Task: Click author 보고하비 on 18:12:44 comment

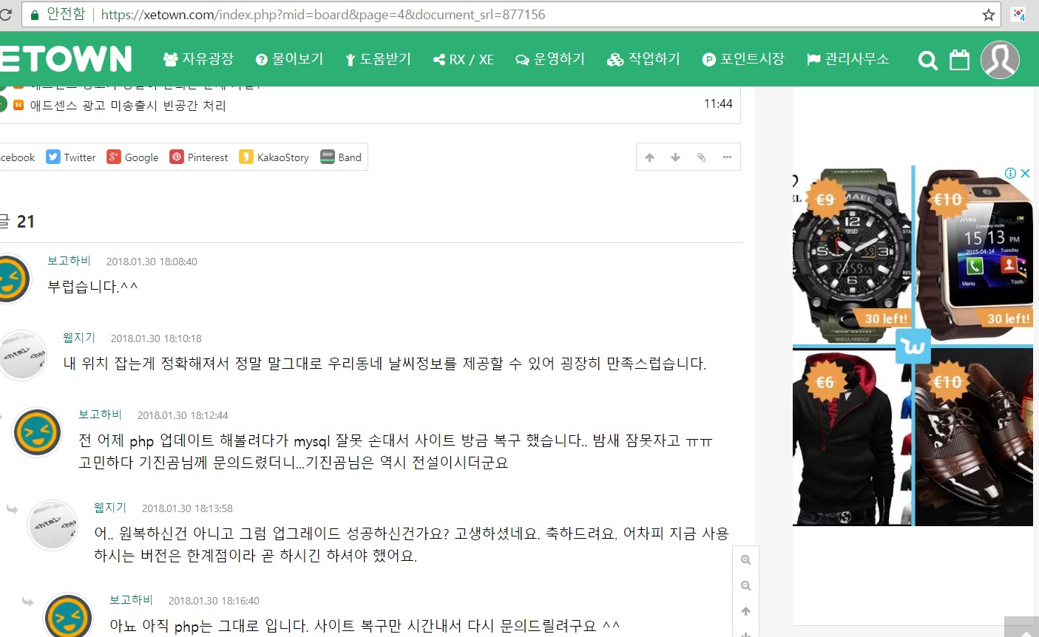Action: point(100,415)
